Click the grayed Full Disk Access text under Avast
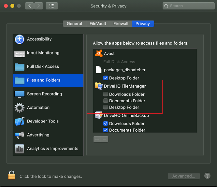217x187 pixels. tap(119, 62)
